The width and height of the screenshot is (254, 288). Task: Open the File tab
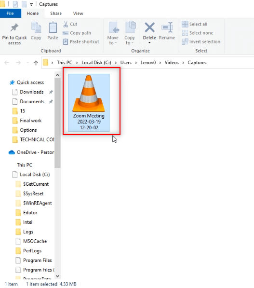click(x=10, y=14)
